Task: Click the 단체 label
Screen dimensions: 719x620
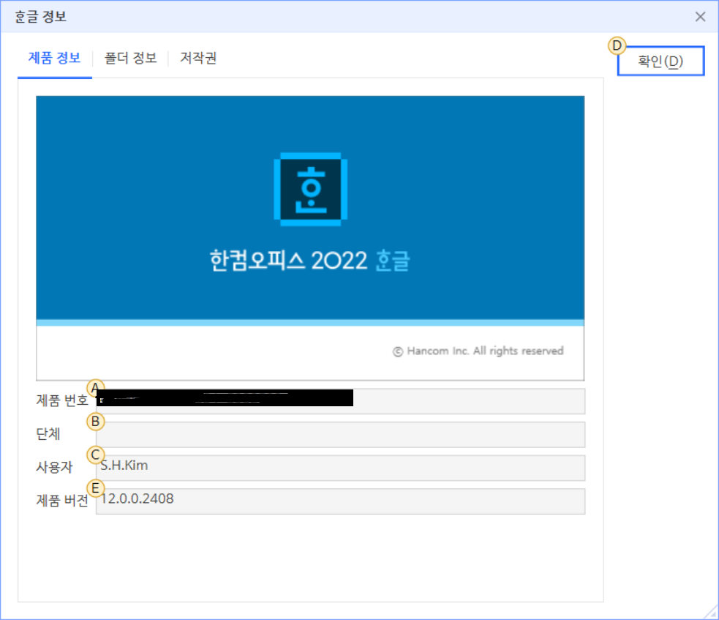Action: tap(48, 433)
